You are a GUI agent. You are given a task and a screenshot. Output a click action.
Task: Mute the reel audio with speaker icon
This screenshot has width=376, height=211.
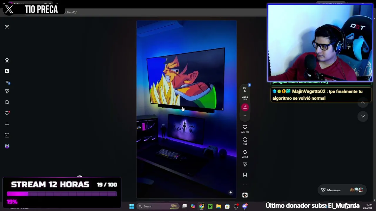click(x=231, y=193)
